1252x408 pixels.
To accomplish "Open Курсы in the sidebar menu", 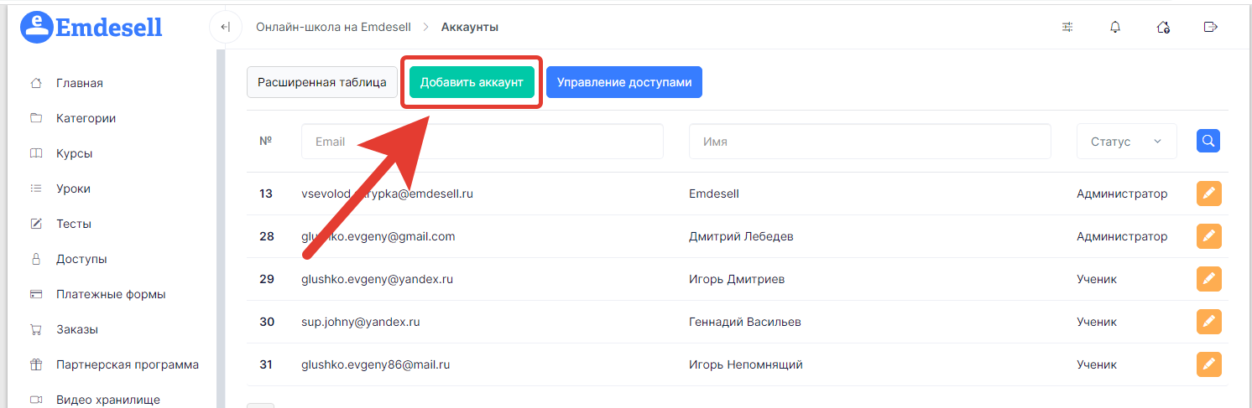I will click(74, 153).
